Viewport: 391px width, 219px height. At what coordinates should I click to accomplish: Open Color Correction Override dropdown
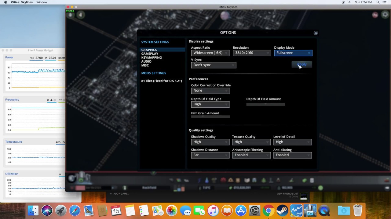pos(210,91)
